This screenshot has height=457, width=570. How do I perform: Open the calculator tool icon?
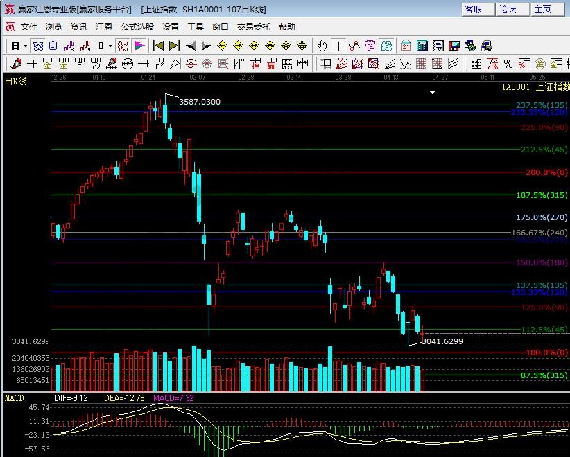[422, 46]
